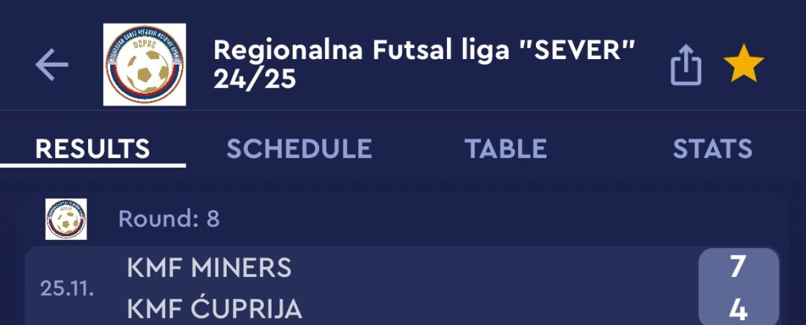Image resolution: width=806 pixels, height=325 pixels.
Task: Click the white underline beneath RESULTS
Action: 92,165
